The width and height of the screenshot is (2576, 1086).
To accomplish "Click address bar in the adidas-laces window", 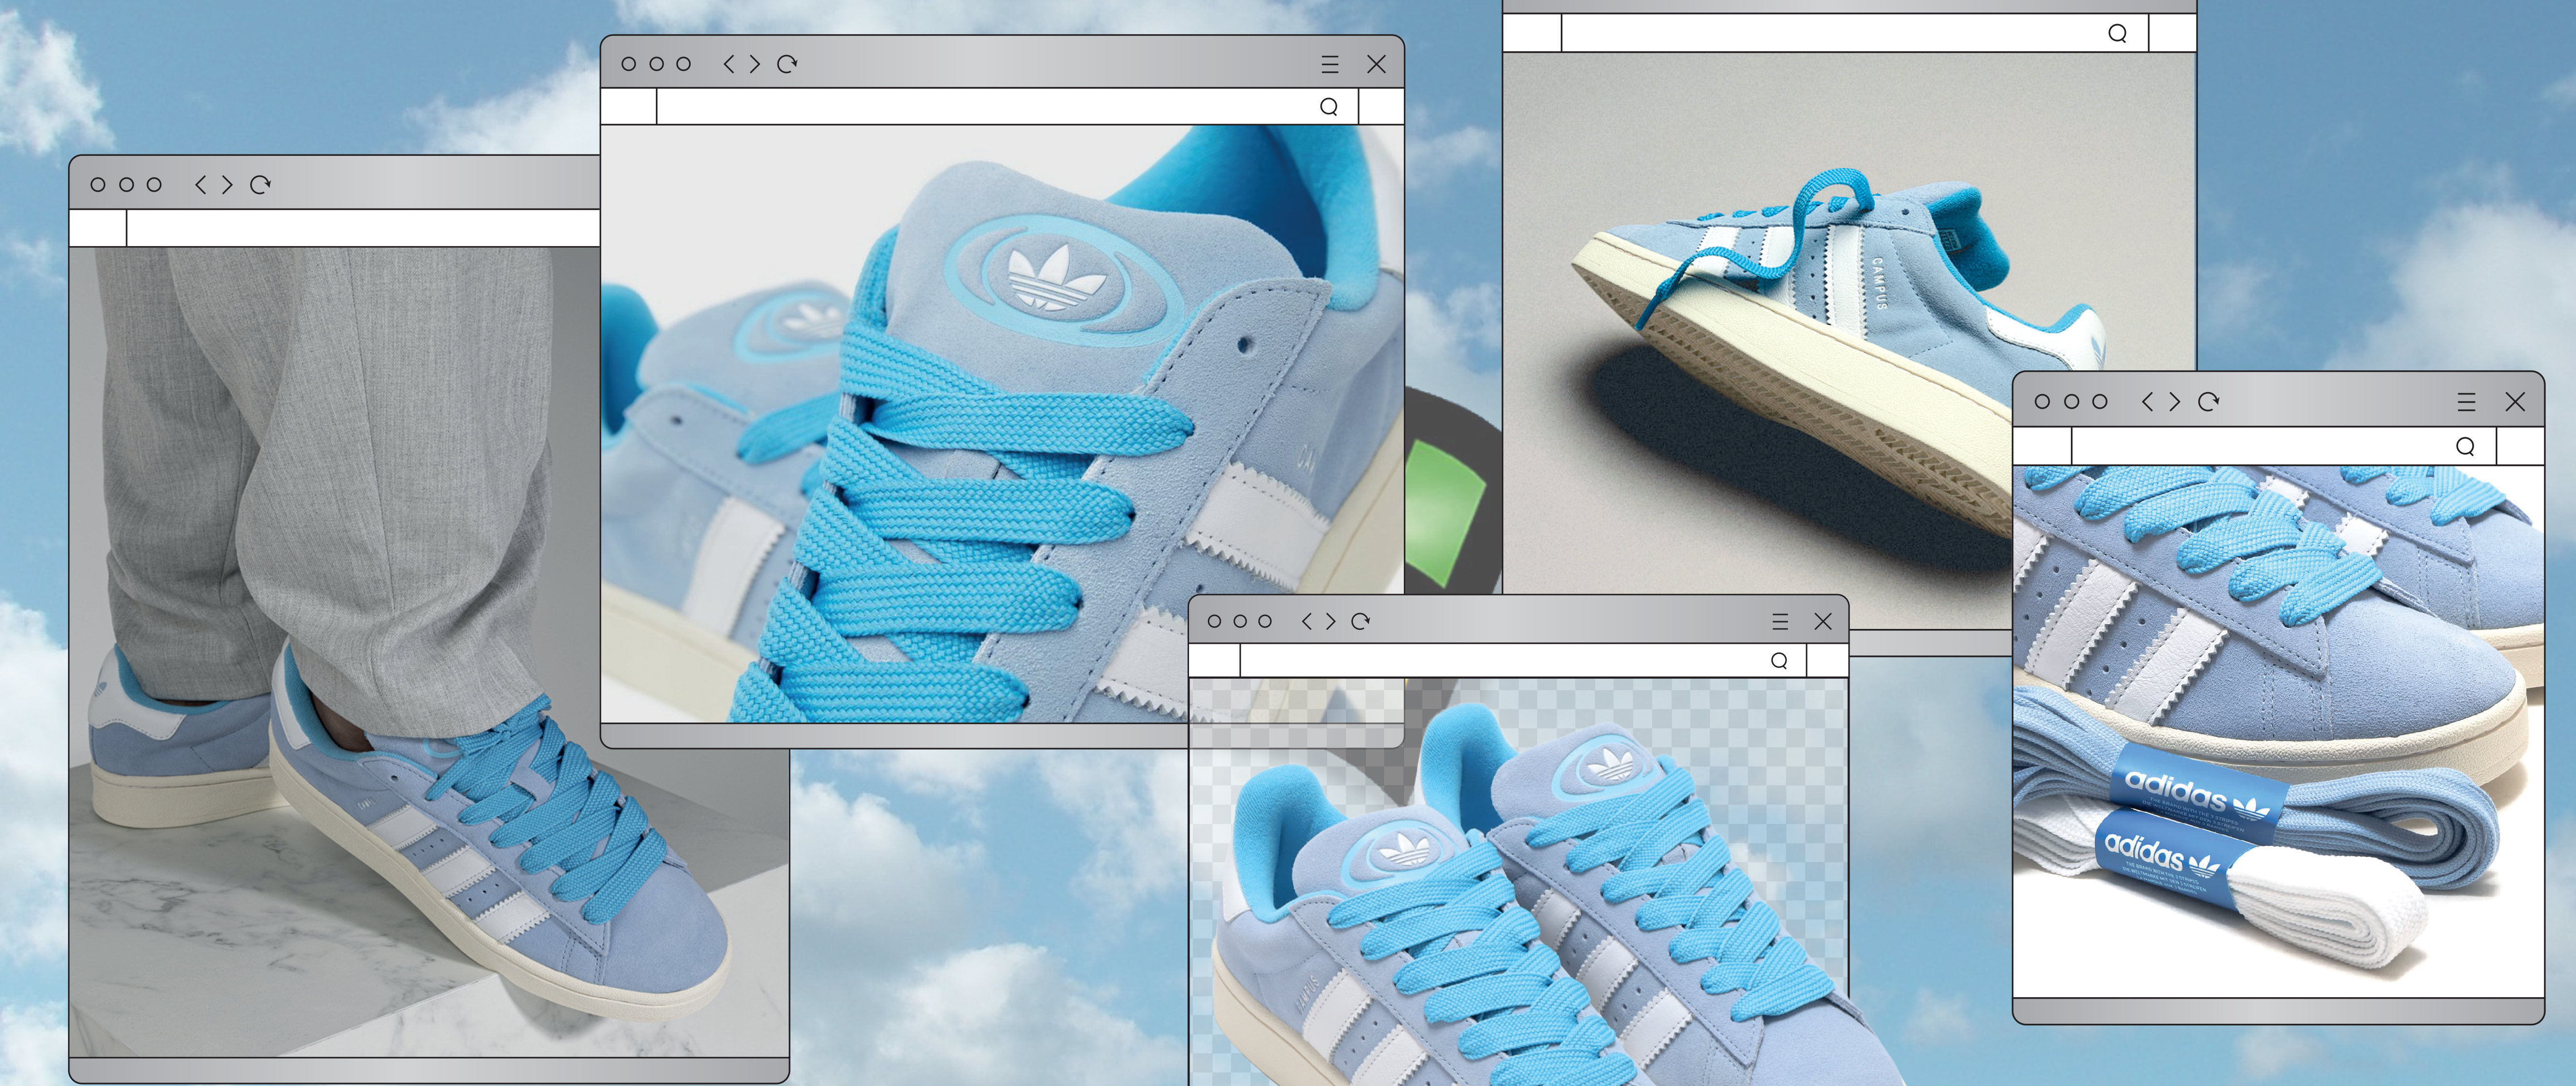I will [2284, 446].
